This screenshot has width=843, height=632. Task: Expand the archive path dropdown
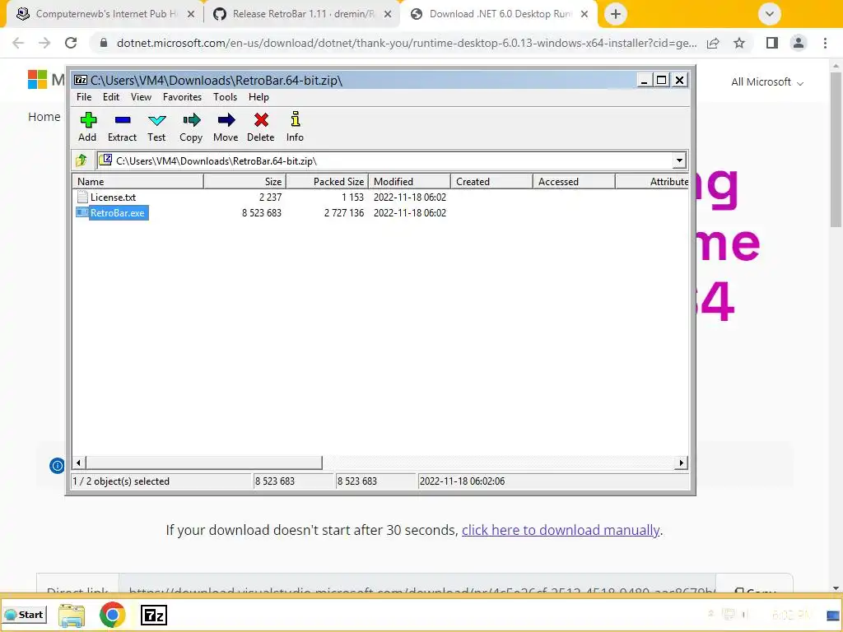[679, 160]
